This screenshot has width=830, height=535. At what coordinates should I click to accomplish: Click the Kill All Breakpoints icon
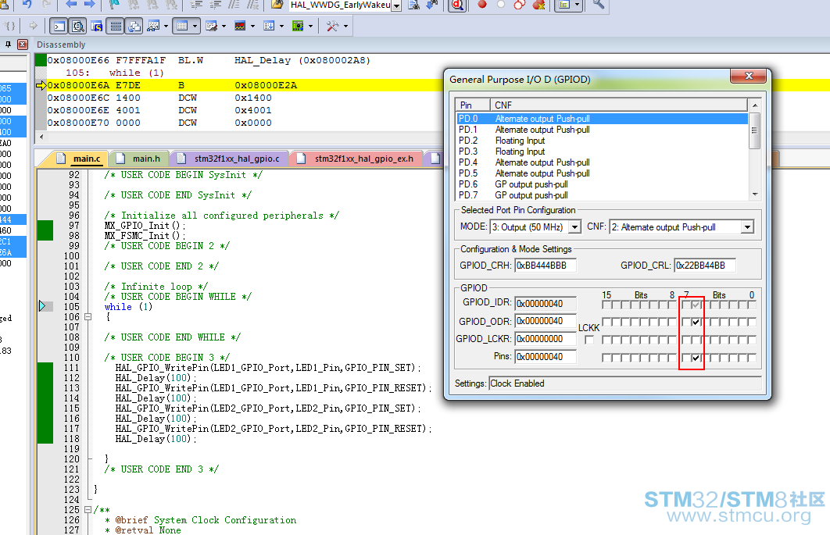pos(538,5)
